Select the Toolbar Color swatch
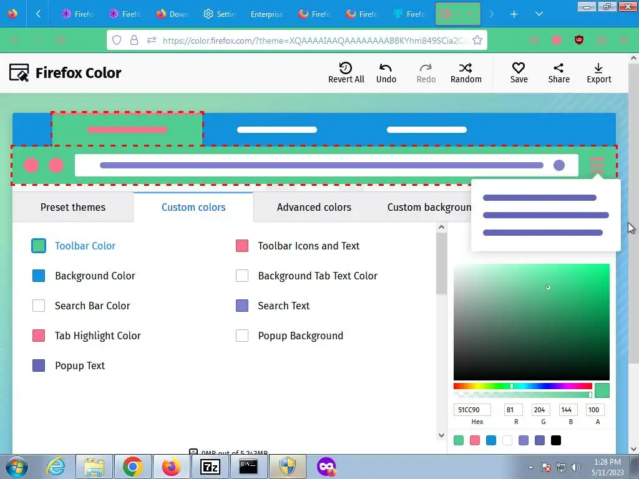Image resolution: width=639 pixels, height=479 pixels. coord(39,246)
